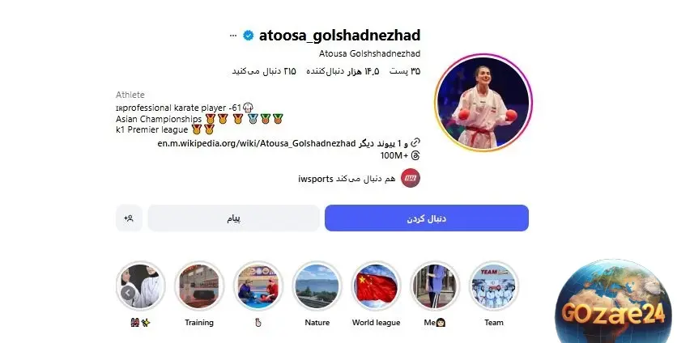View the Me story highlight

[435, 286]
